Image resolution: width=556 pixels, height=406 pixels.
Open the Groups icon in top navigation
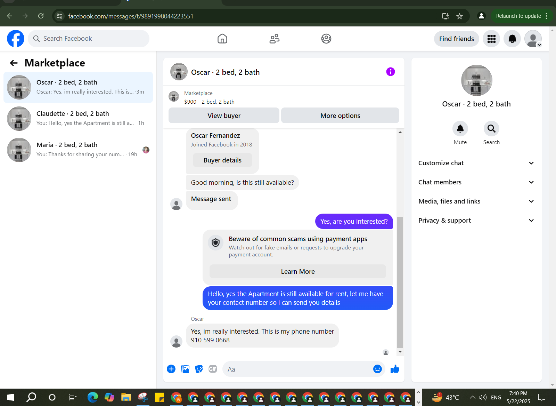[326, 39]
